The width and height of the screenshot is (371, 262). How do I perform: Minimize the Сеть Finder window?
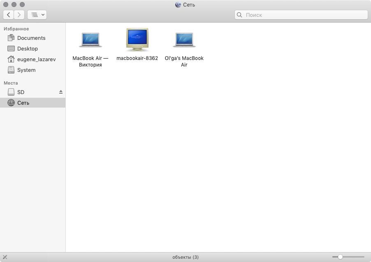coord(14,5)
